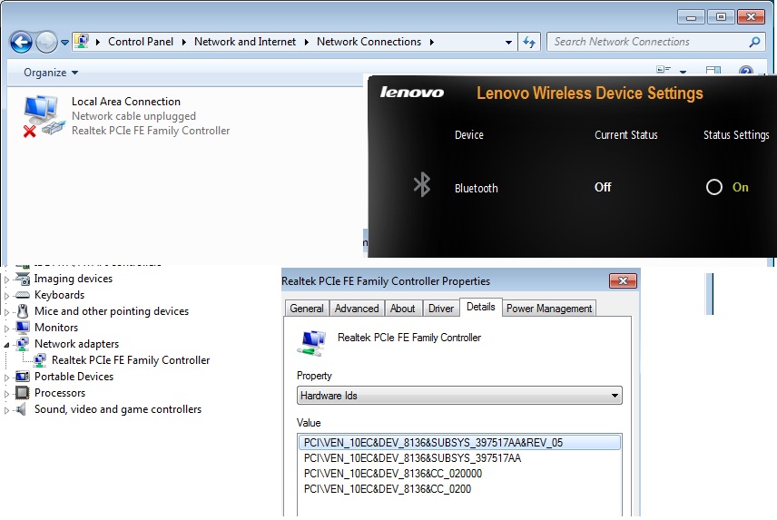Click Realtek device icon in Properties dialog

click(x=312, y=342)
